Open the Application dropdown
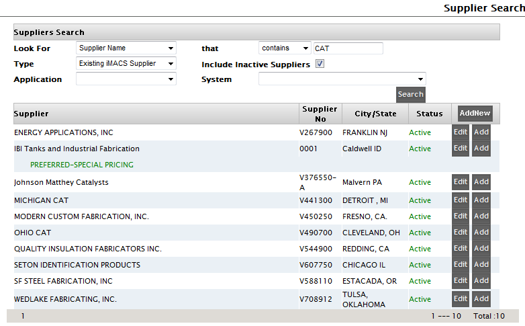The width and height of the screenshot is (525, 326). coord(126,79)
